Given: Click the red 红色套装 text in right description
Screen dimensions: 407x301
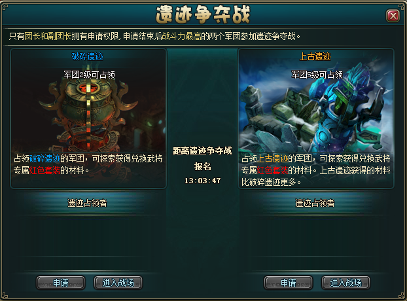Looking at the screenshot, I should pos(272,170).
